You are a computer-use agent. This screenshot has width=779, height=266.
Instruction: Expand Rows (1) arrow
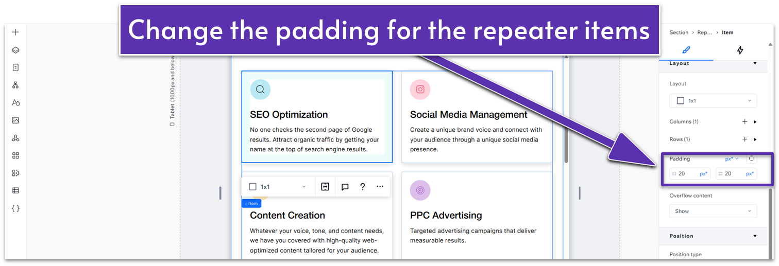[755, 139]
